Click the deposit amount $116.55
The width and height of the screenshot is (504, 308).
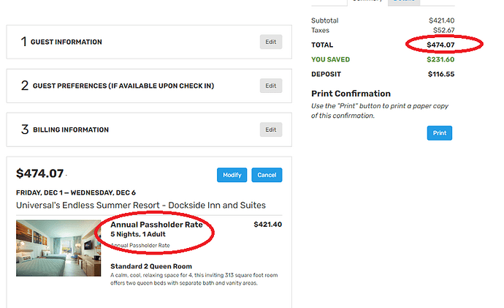tap(440, 75)
